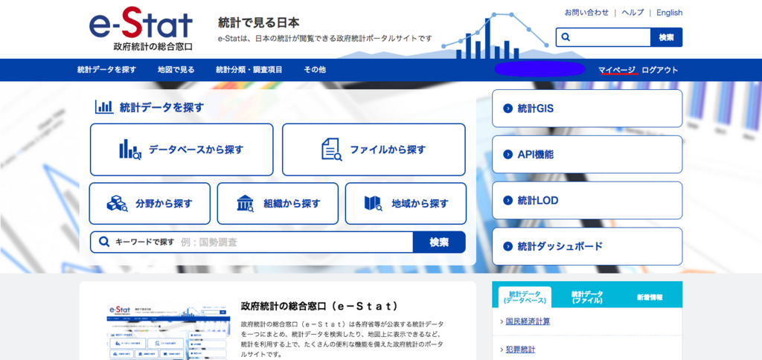Click the database search bar-chart icon
This screenshot has width=762, height=360.
click(129, 150)
